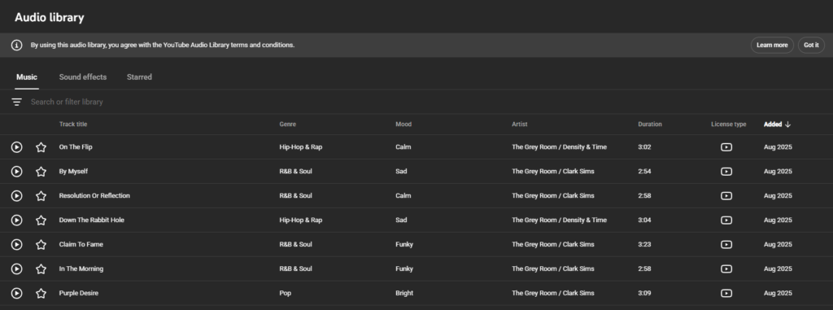
Task: Click the Sad mood for By Myself
Action: pos(401,172)
